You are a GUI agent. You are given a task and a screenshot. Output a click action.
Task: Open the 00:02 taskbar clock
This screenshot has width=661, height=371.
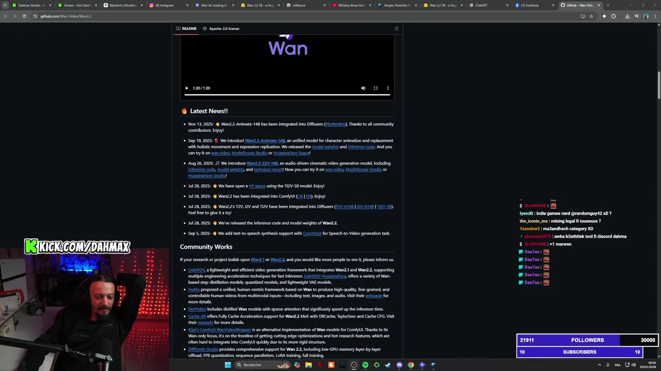point(648,365)
